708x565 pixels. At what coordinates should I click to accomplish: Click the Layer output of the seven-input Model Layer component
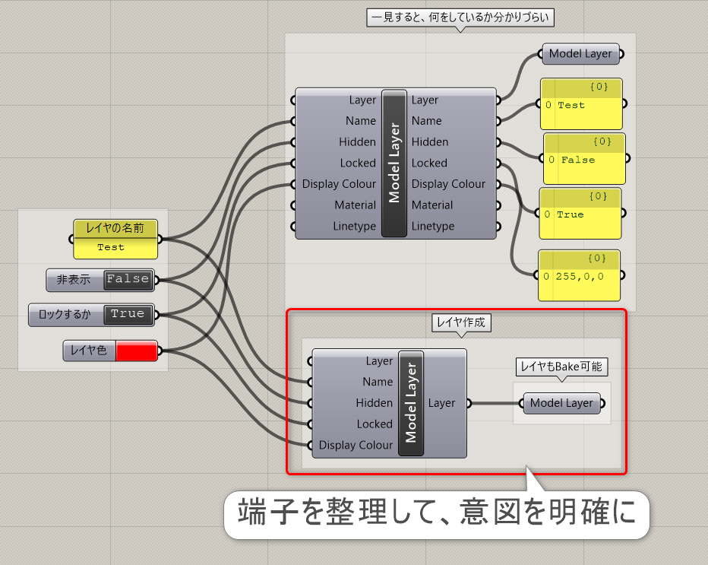425,100
